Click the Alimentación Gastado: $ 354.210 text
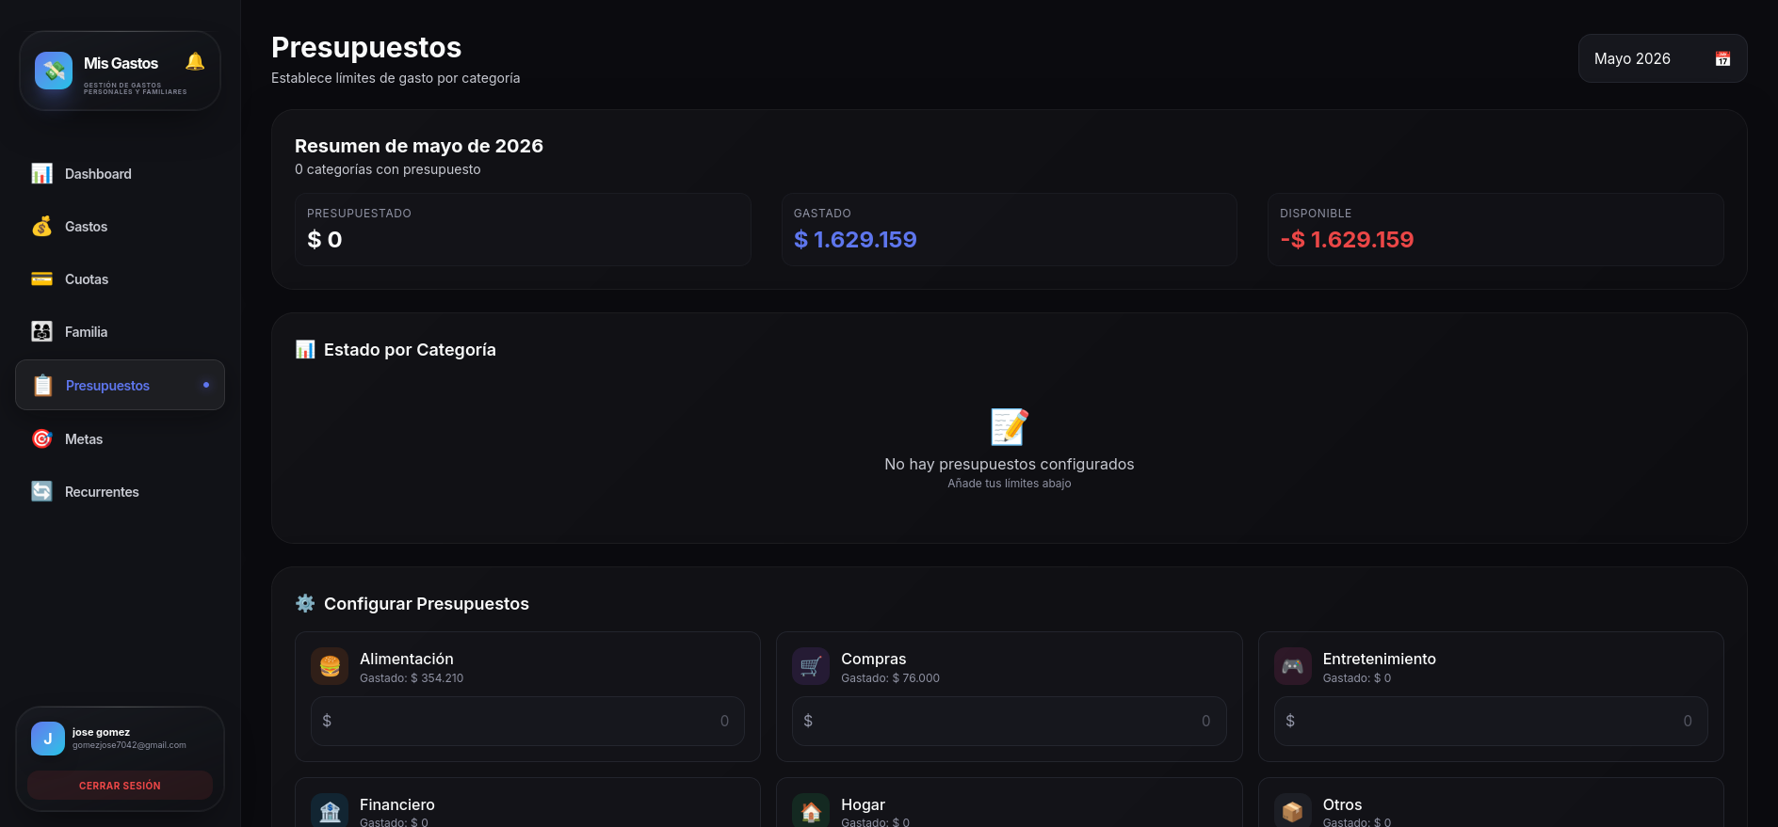The height and width of the screenshot is (827, 1778). pos(412,678)
